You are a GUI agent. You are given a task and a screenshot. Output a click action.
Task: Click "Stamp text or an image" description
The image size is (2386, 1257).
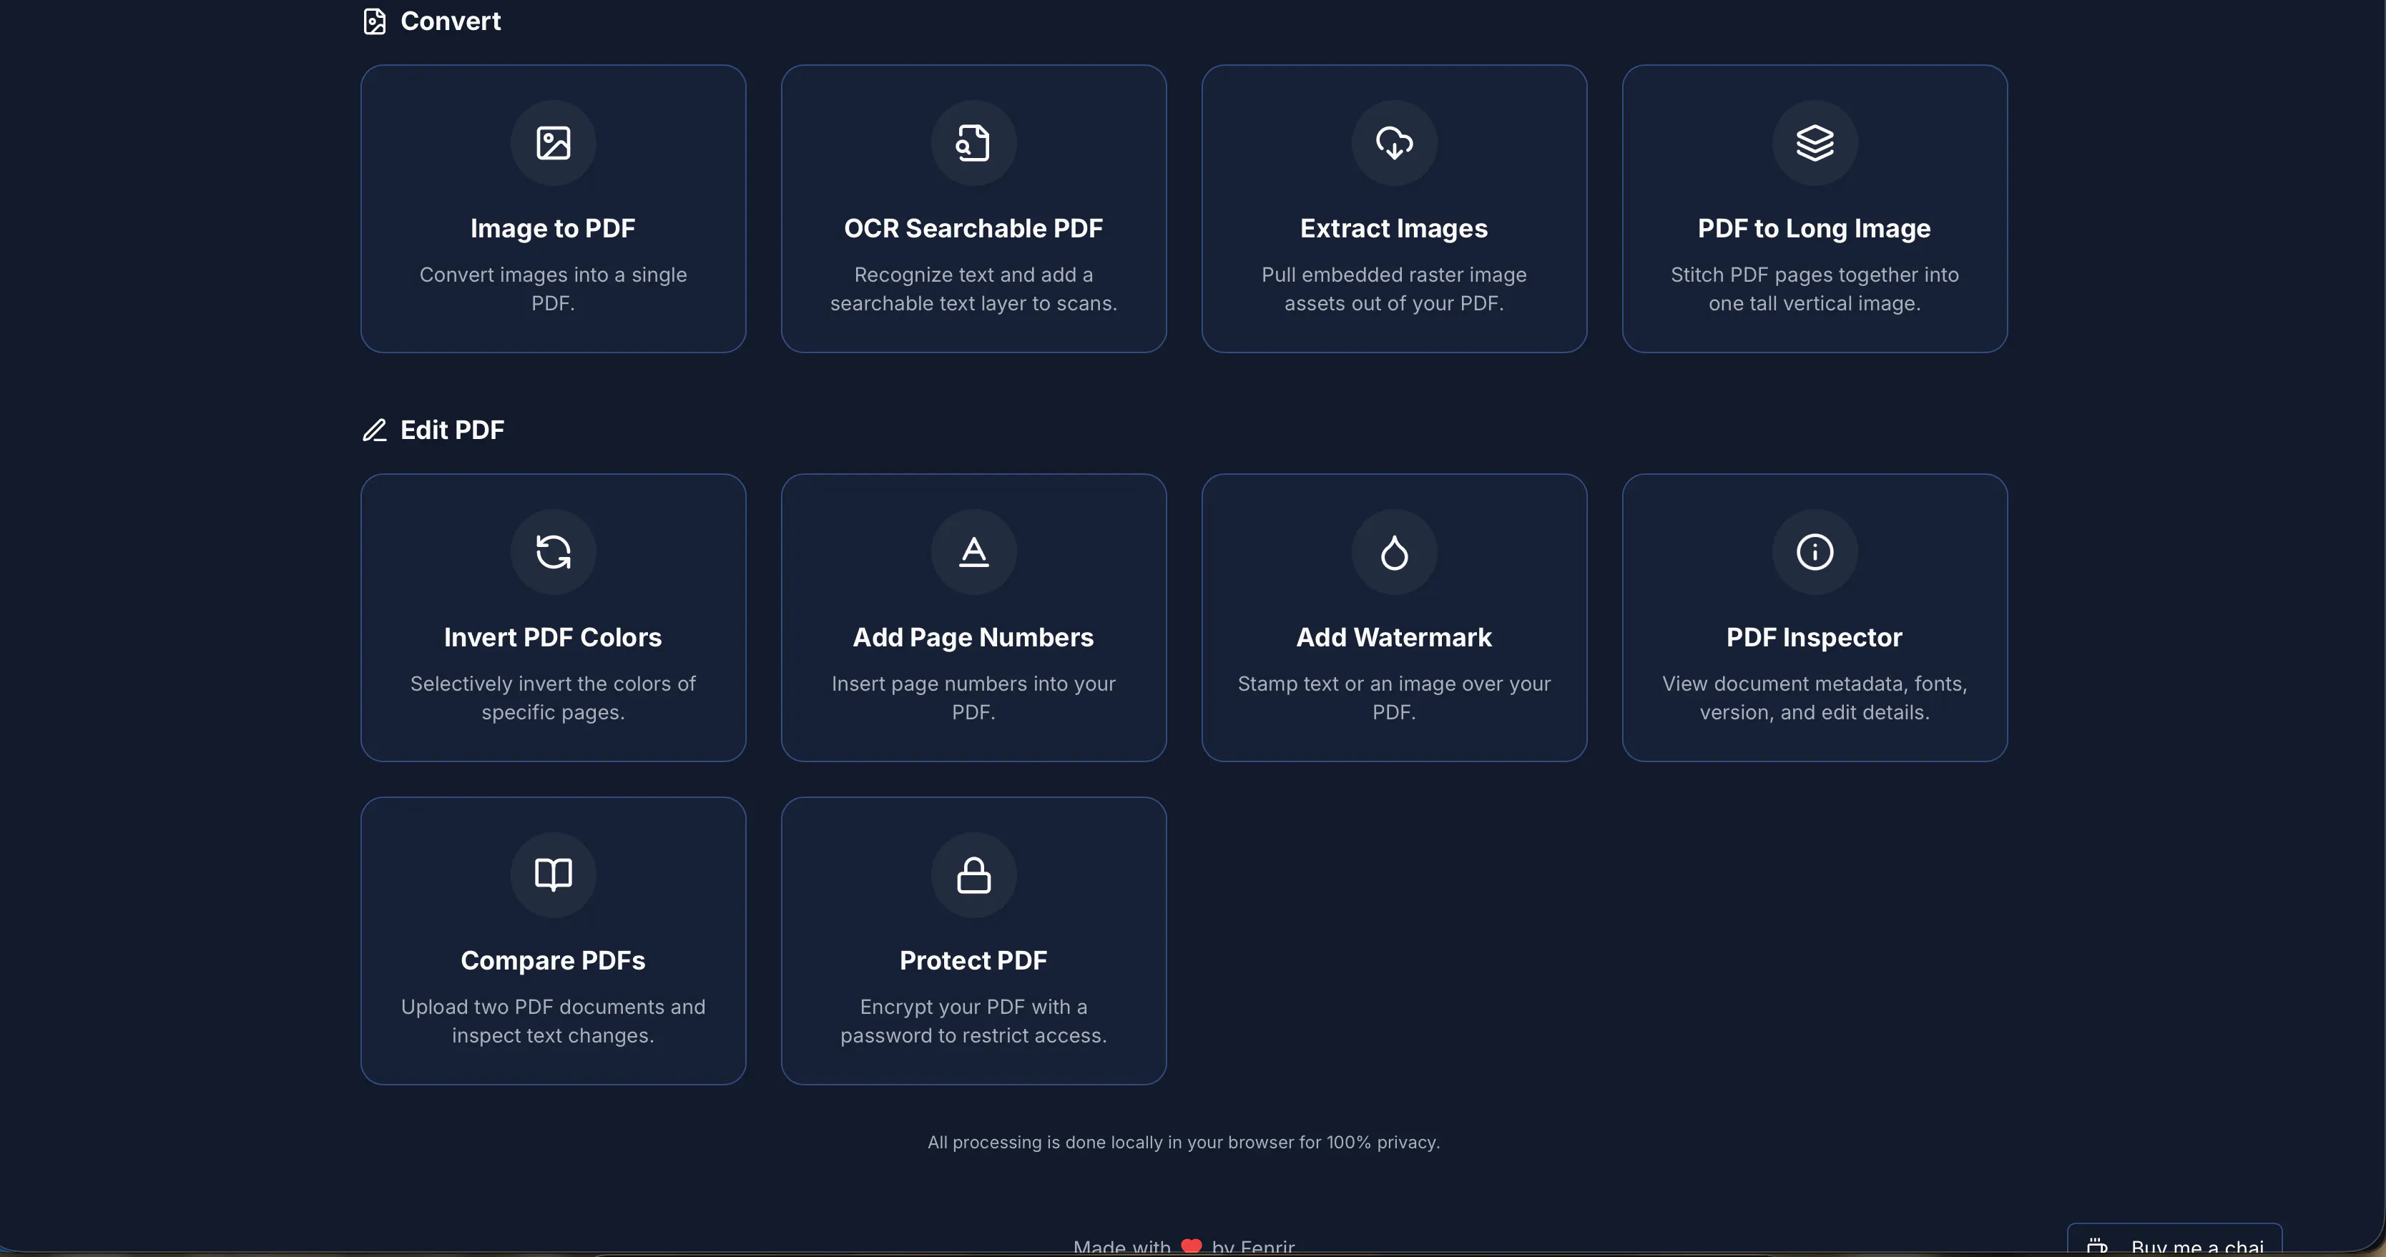pos(1394,698)
